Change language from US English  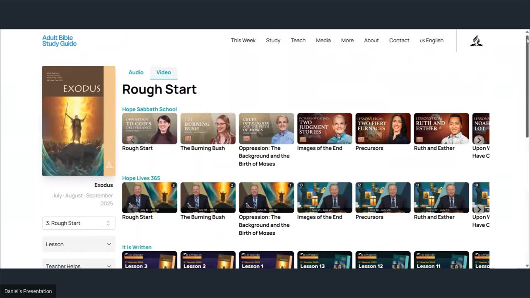pos(431,40)
